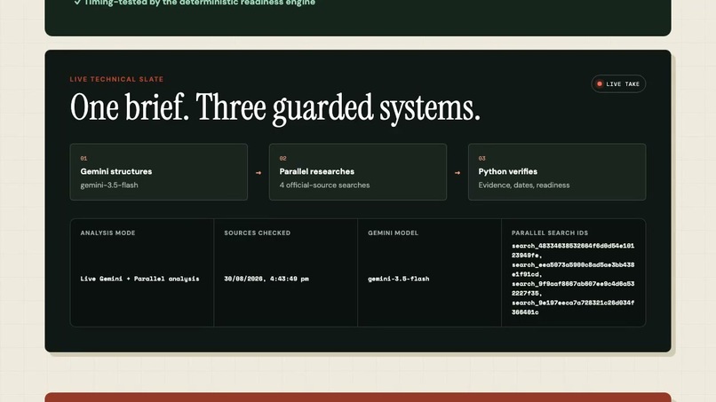This screenshot has width=716, height=402.
Task: Click Live Gemini + Parallel analysis value
Action: (x=139, y=279)
